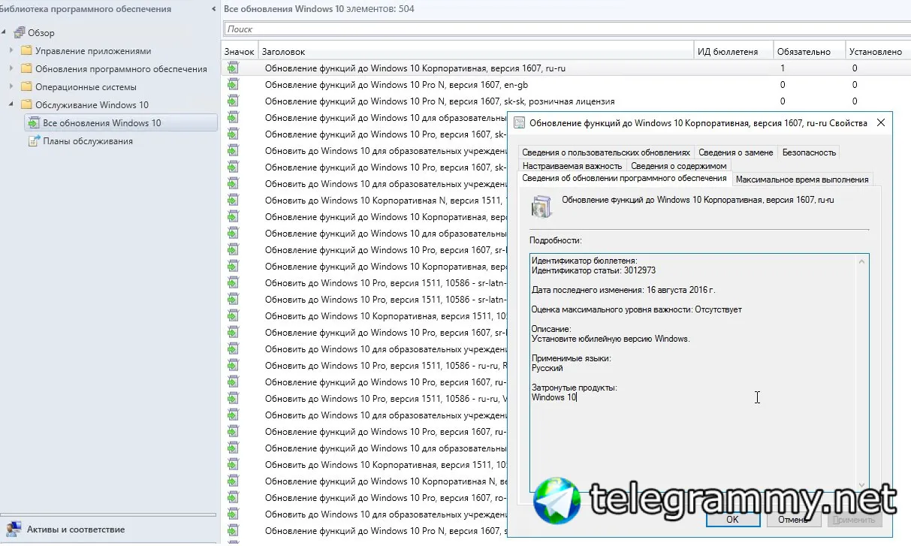Expand the Управление приложениями node
The image size is (911, 546).
[x=11, y=51]
